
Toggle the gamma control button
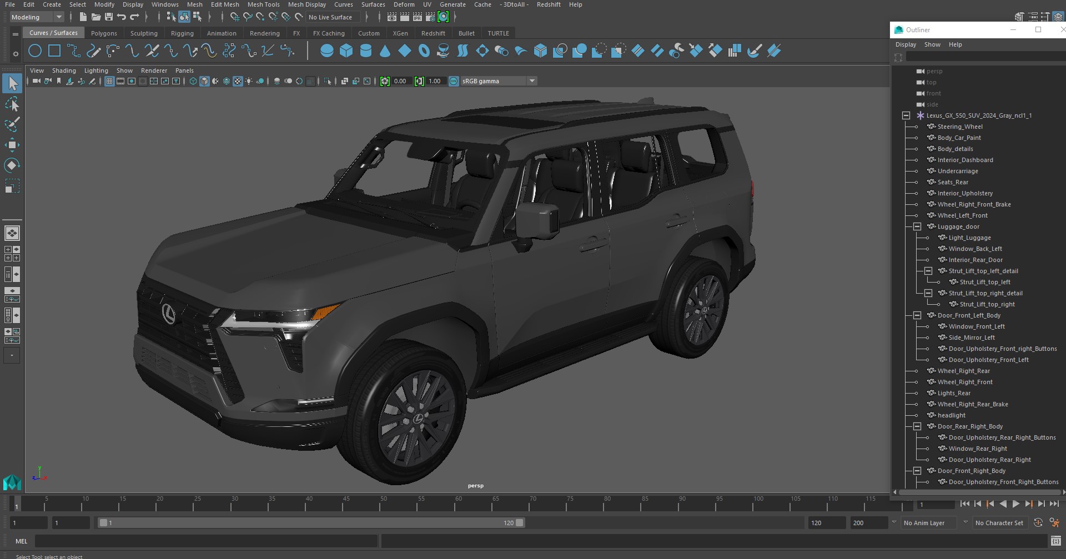[x=419, y=81]
